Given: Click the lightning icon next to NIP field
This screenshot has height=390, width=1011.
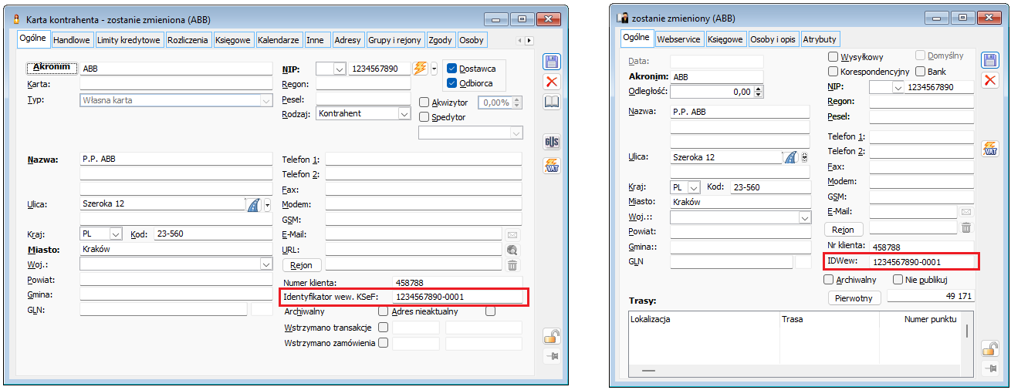Looking at the screenshot, I should (421, 68).
